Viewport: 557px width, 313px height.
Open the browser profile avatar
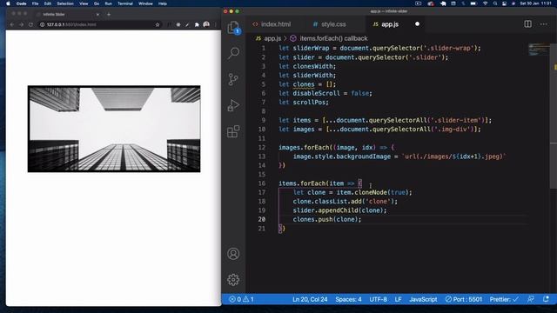tap(206, 24)
